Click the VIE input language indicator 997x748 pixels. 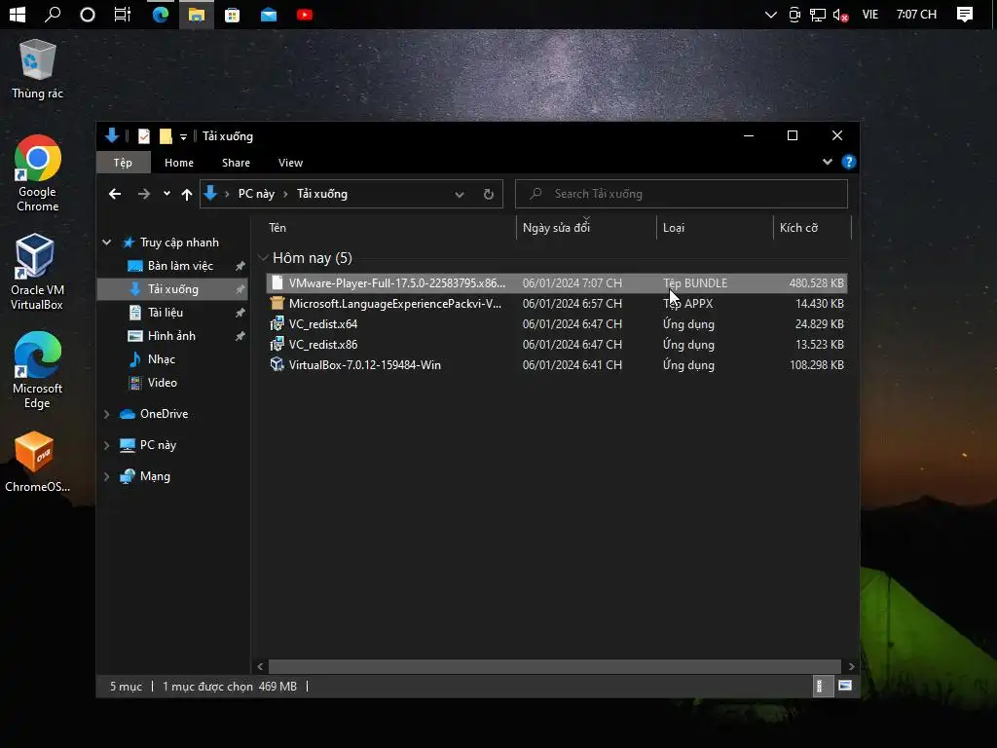click(x=869, y=15)
